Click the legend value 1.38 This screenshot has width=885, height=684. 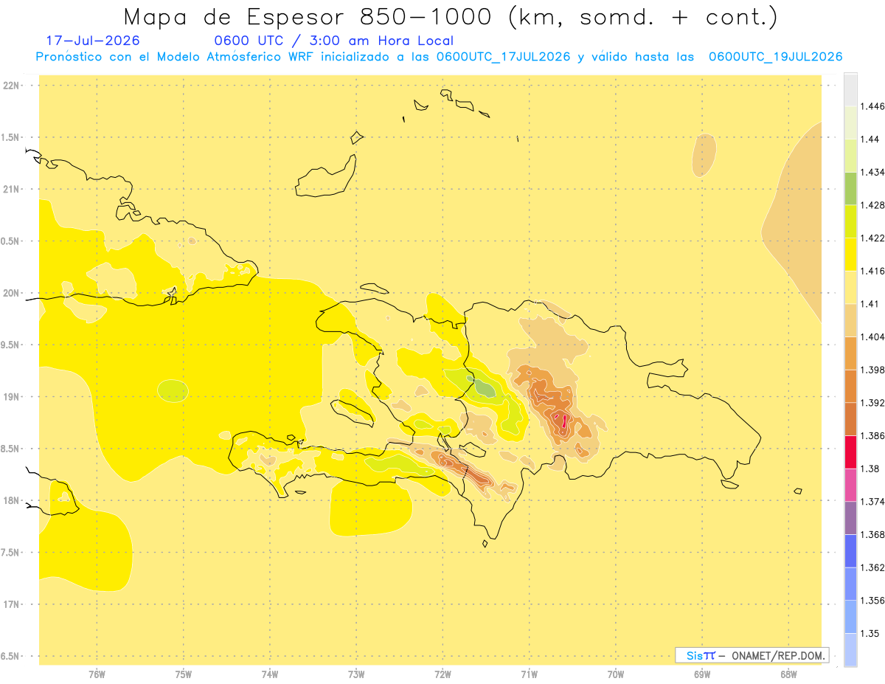(870, 469)
